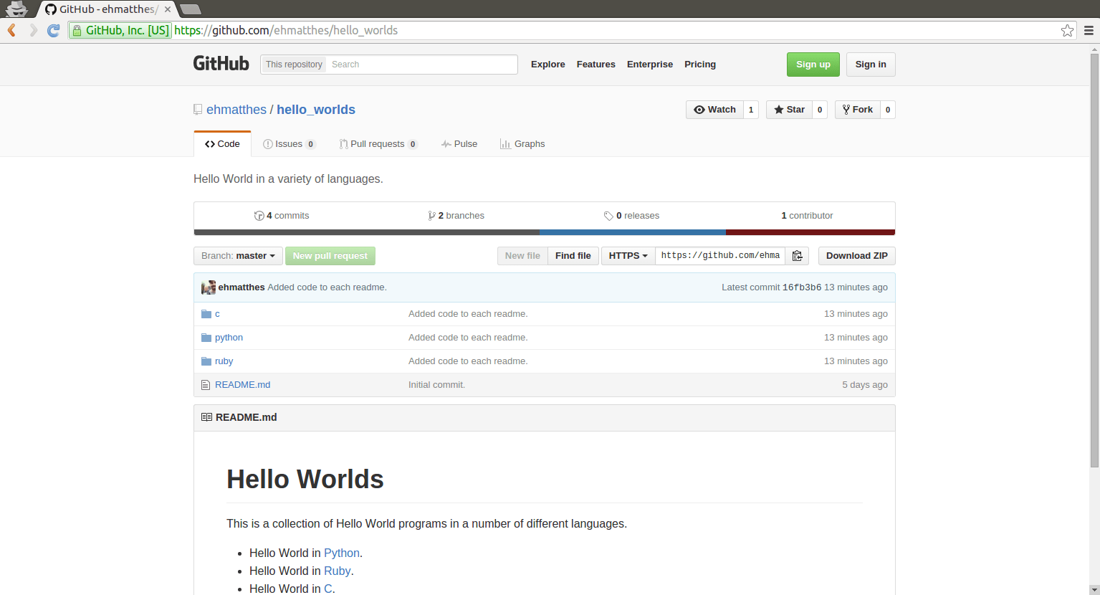The image size is (1100, 595).
Task: Click the ehmatthes author name in the commit bar
Action: [241, 287]
